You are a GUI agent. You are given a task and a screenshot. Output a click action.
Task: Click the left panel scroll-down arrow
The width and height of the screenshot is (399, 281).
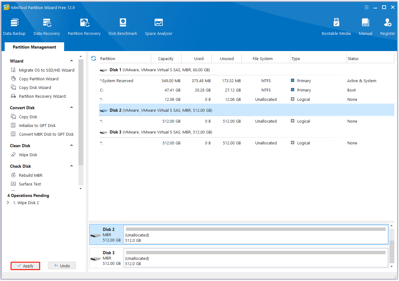pos(81,188)
